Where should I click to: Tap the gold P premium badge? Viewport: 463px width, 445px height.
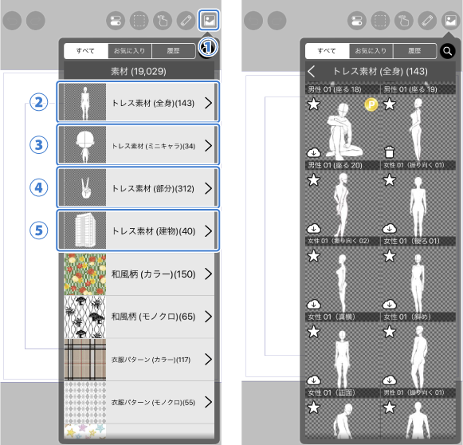[x=371, y=104]
